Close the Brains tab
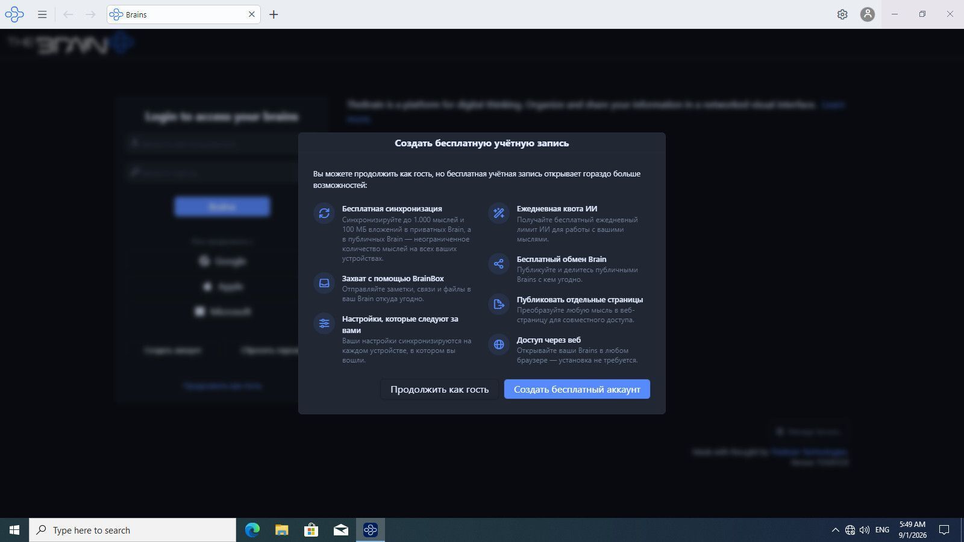 [252, 14]
